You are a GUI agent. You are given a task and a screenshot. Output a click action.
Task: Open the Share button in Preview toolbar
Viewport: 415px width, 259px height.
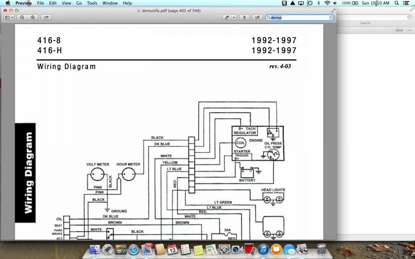[46, 17]
